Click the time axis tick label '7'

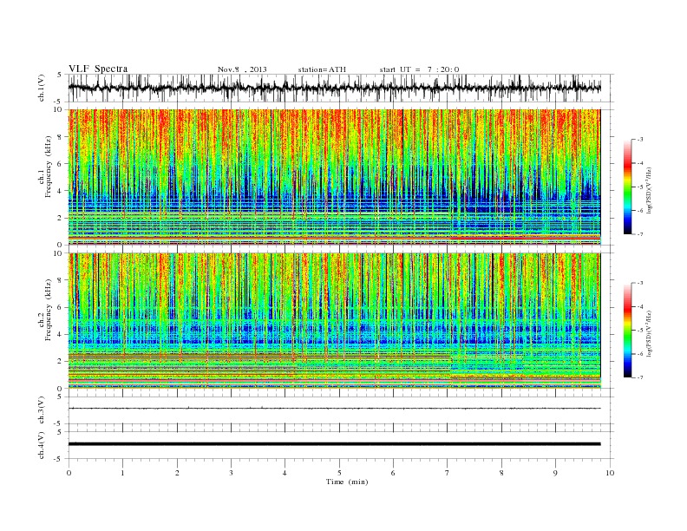click(448, 473)
